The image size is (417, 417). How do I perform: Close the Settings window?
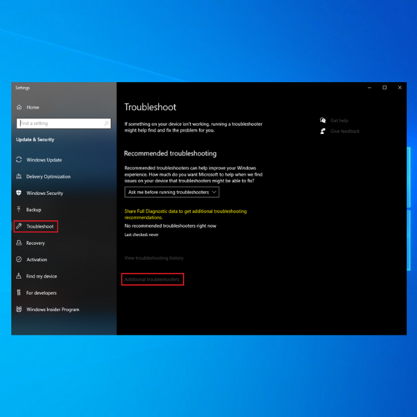400,88
